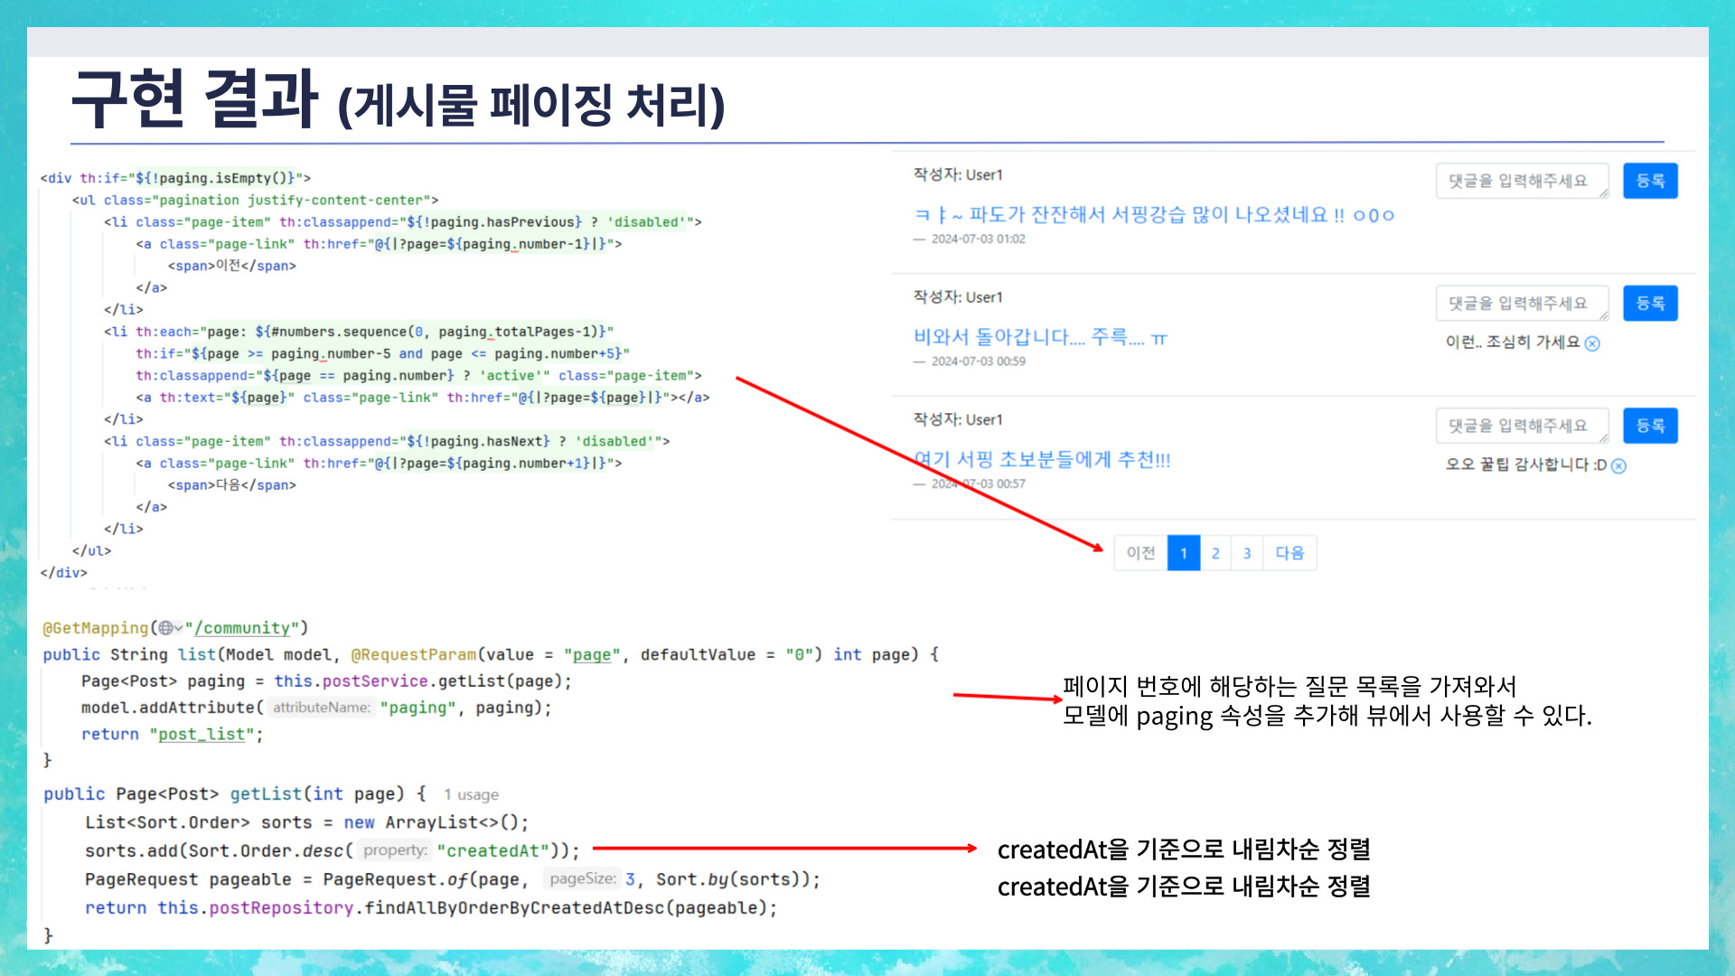Expand the chevron next to the globe icon
The height and width of the screenshot is (976, 1735).
179,628
